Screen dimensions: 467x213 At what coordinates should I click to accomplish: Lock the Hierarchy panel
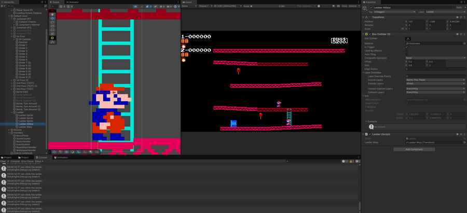42,2
